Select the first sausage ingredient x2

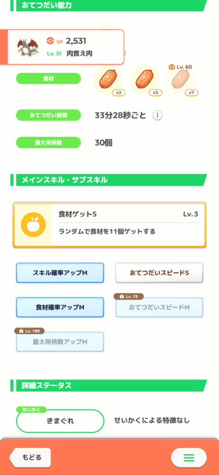[x=108, y=80]
